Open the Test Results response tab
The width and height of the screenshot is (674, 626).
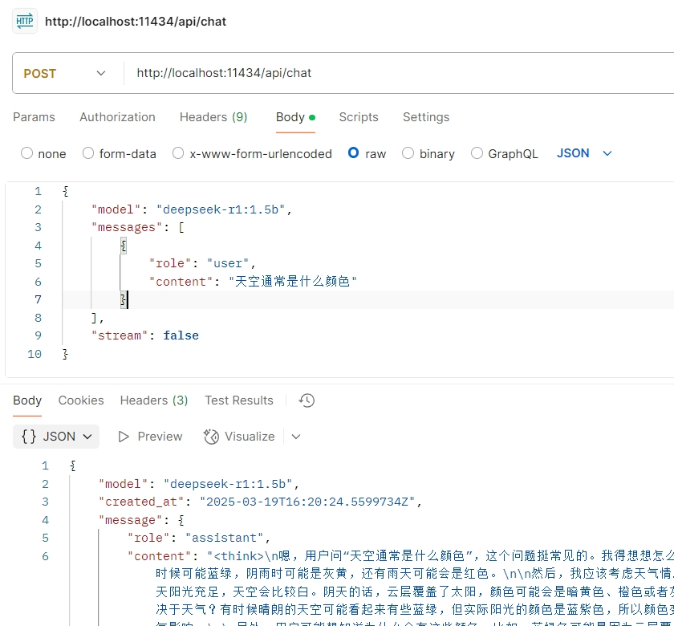[238, 400]
